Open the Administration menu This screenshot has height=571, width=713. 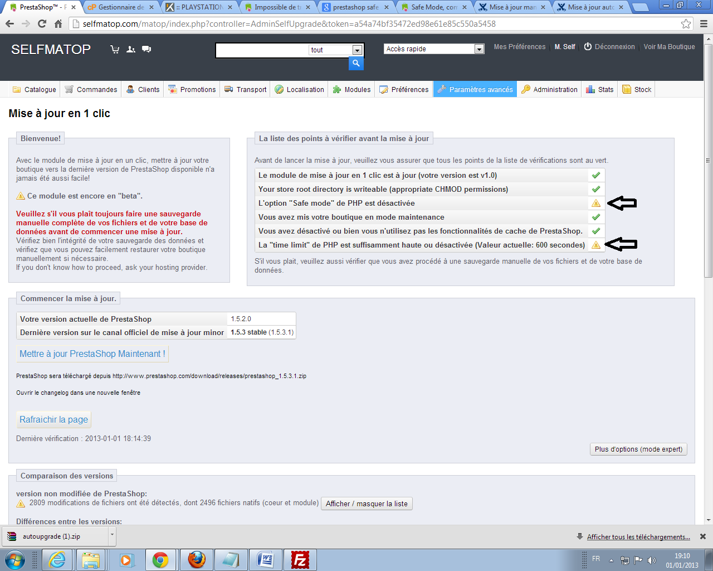click(549, 89)
